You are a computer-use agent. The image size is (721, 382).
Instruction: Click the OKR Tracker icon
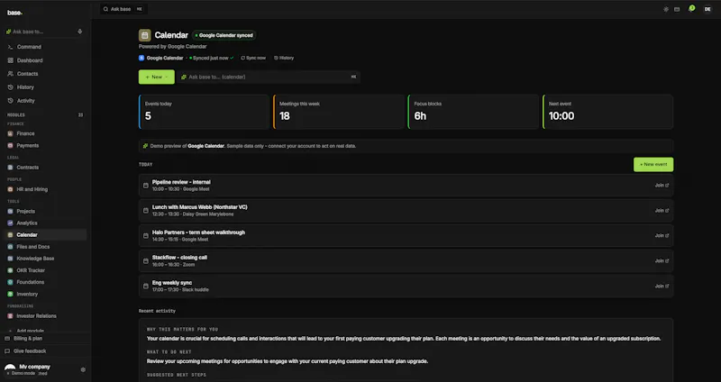(10, 270)
